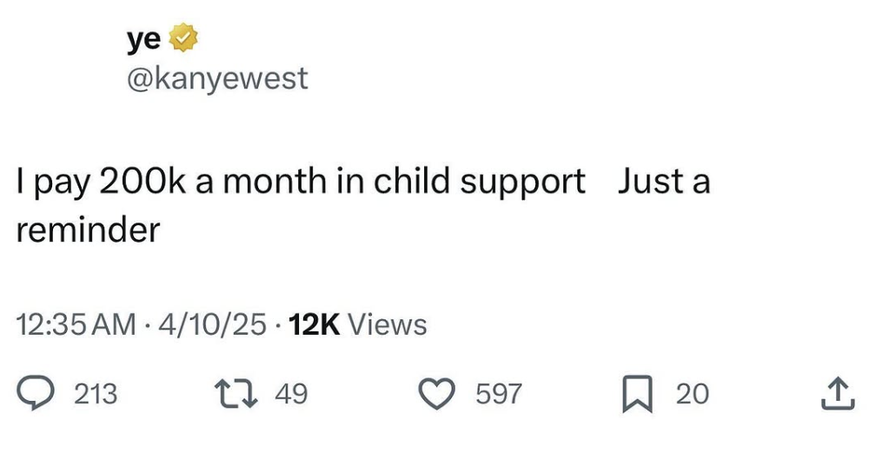Screen dimensions: 869x454
Task: Select the 4/10/25 date text
Action: 212,324
